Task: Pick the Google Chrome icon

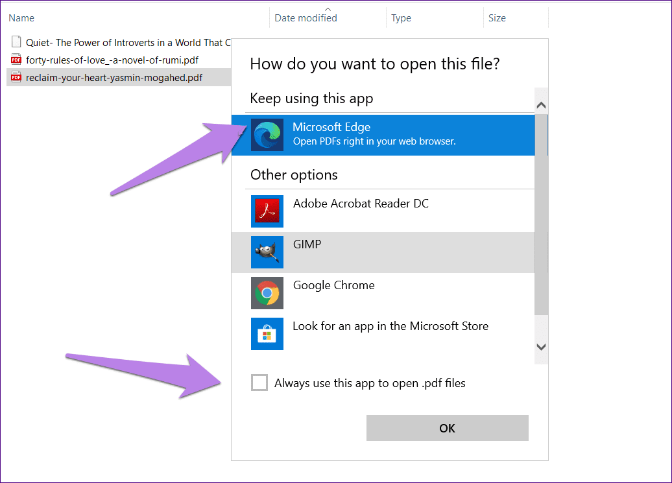Action: click(267, 293)
